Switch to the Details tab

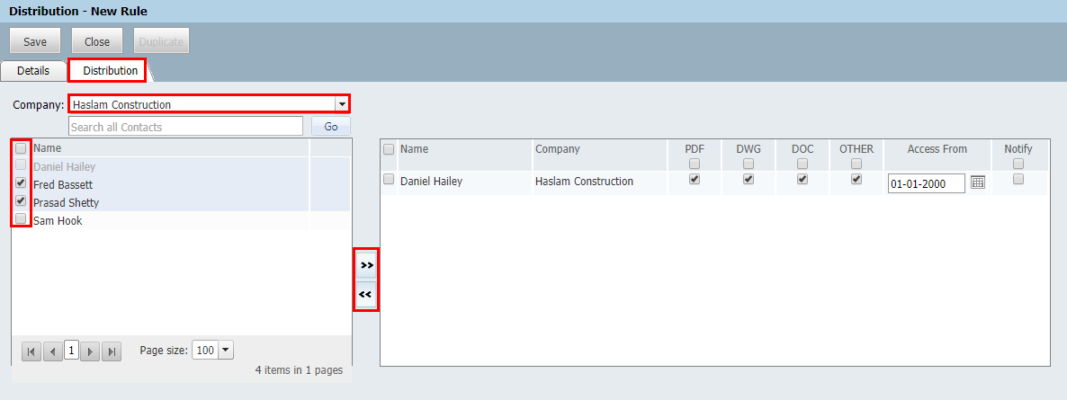pyautogui.click(x=33, y=70)
